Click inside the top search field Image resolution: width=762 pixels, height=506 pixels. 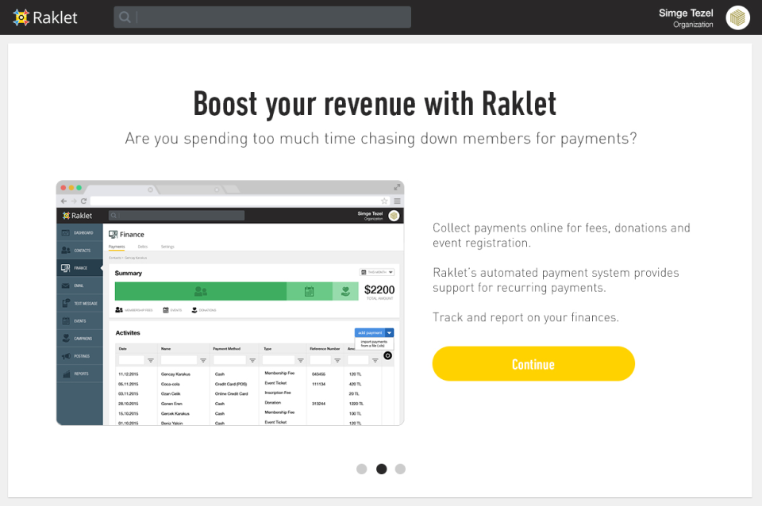pyautogui.click(x=262, y=17)
